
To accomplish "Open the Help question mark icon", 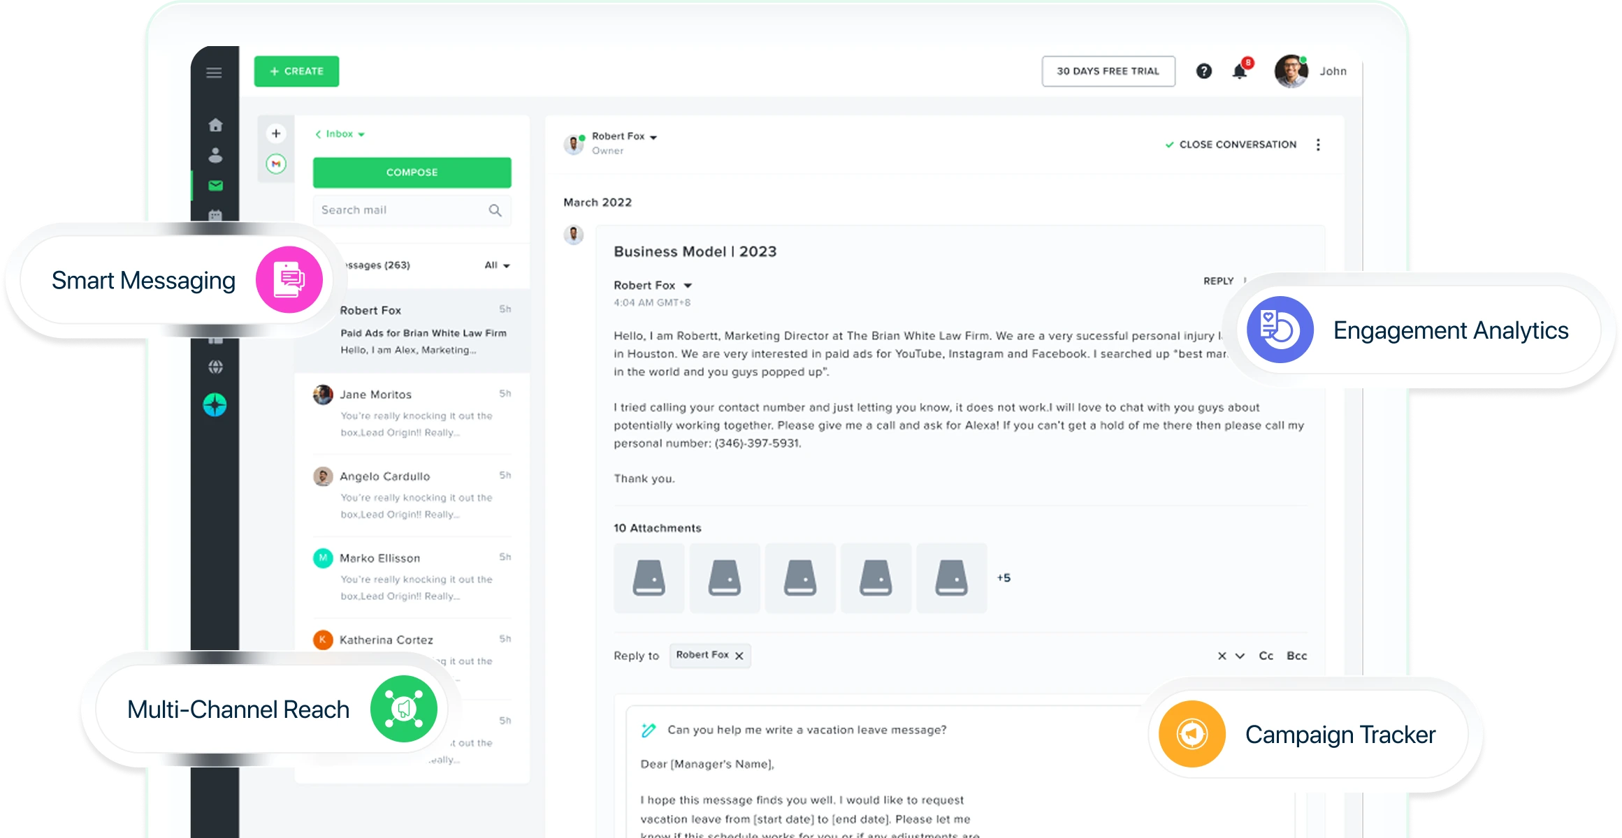I will (x=1204, y=71).
